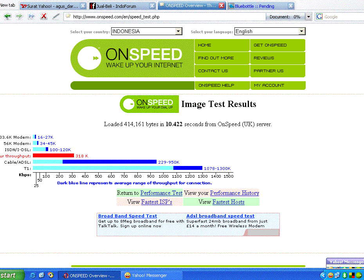Image resolution: width=364 pixels, height=280 pixels.
Task: Click Image Test Results heading
Action: click(219, 104)
